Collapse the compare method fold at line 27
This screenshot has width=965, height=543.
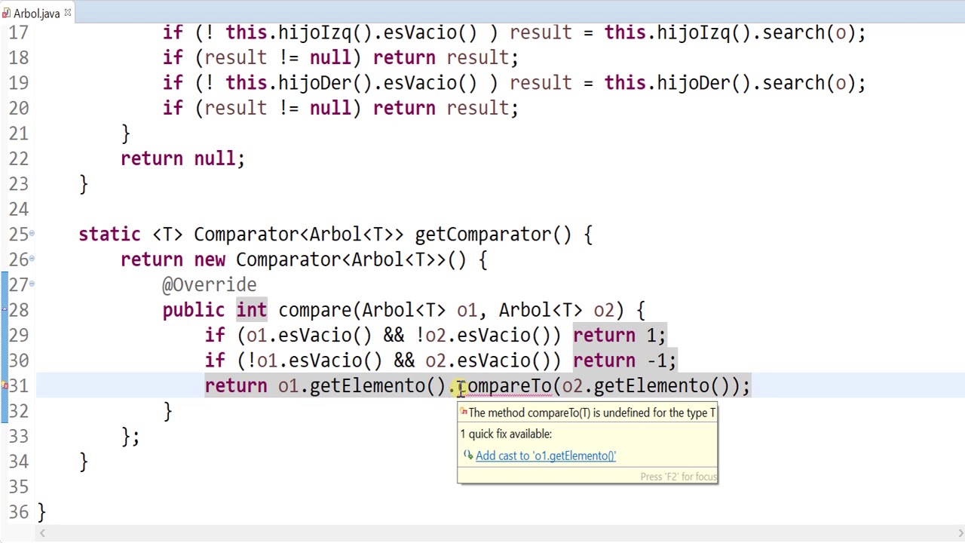[32, 285]
